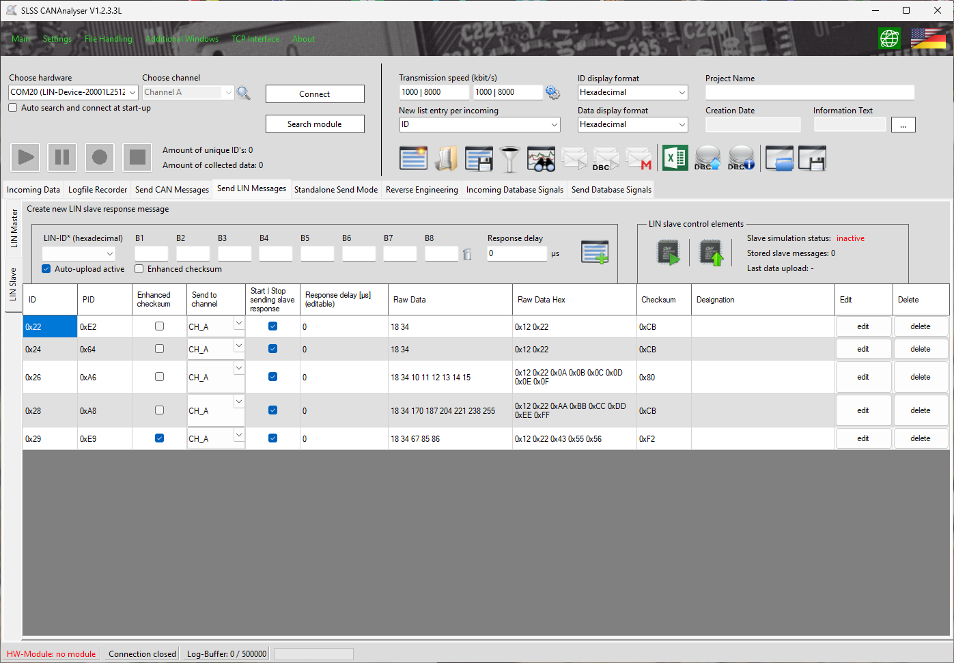Open Send to channel dropdown for row 0x24
The image size is (954, 663).
[x=239, y=346]
